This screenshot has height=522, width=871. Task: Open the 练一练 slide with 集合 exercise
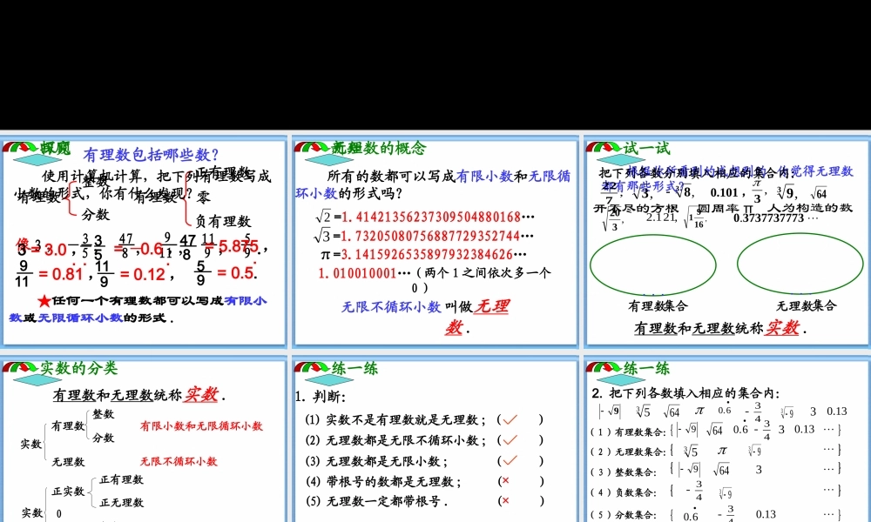click(x=728, y=440)
